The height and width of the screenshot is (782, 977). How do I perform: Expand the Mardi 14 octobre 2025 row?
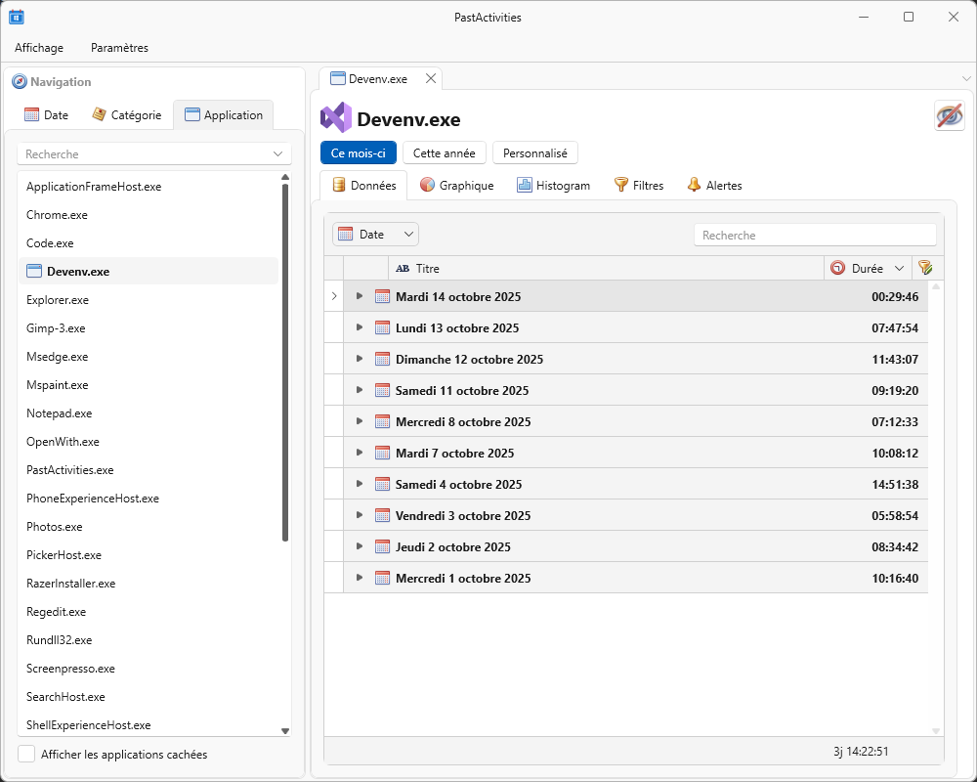coord(360,296)
